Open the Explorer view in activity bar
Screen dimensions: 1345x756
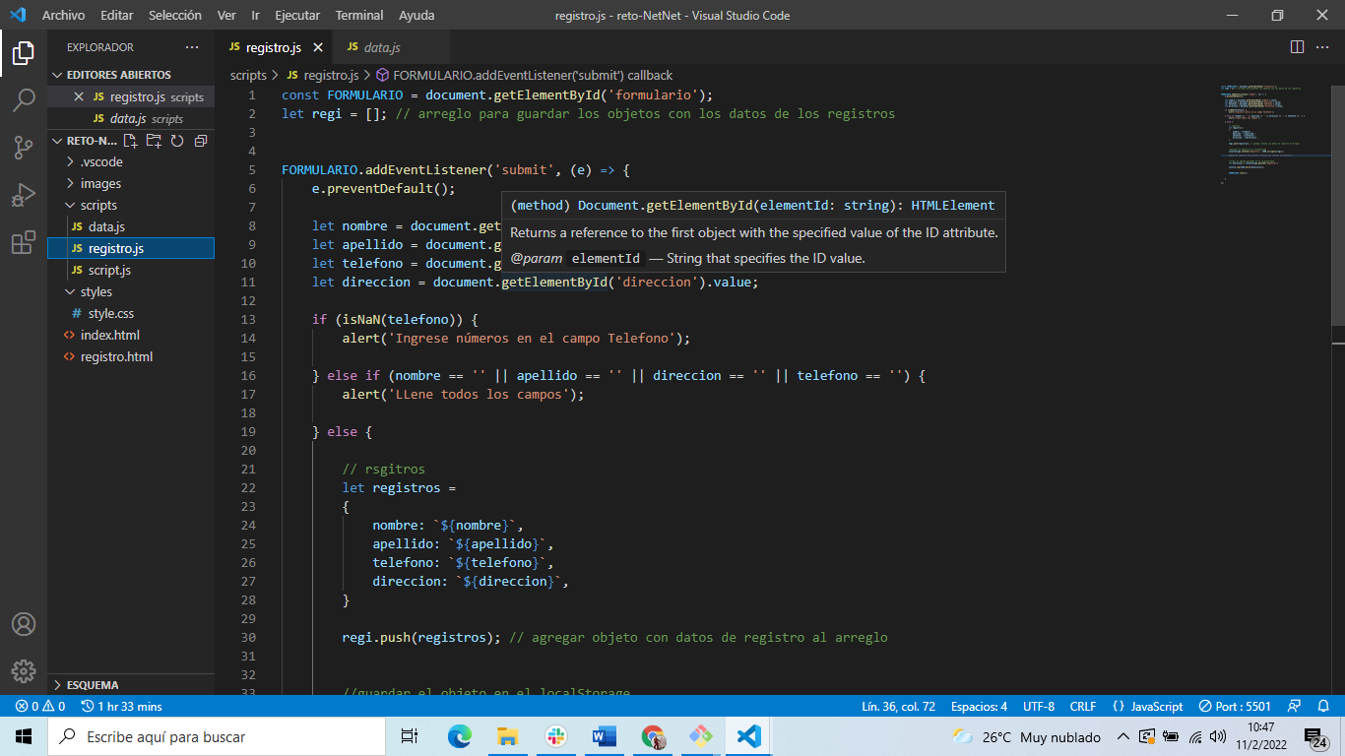tap(24, 53)
